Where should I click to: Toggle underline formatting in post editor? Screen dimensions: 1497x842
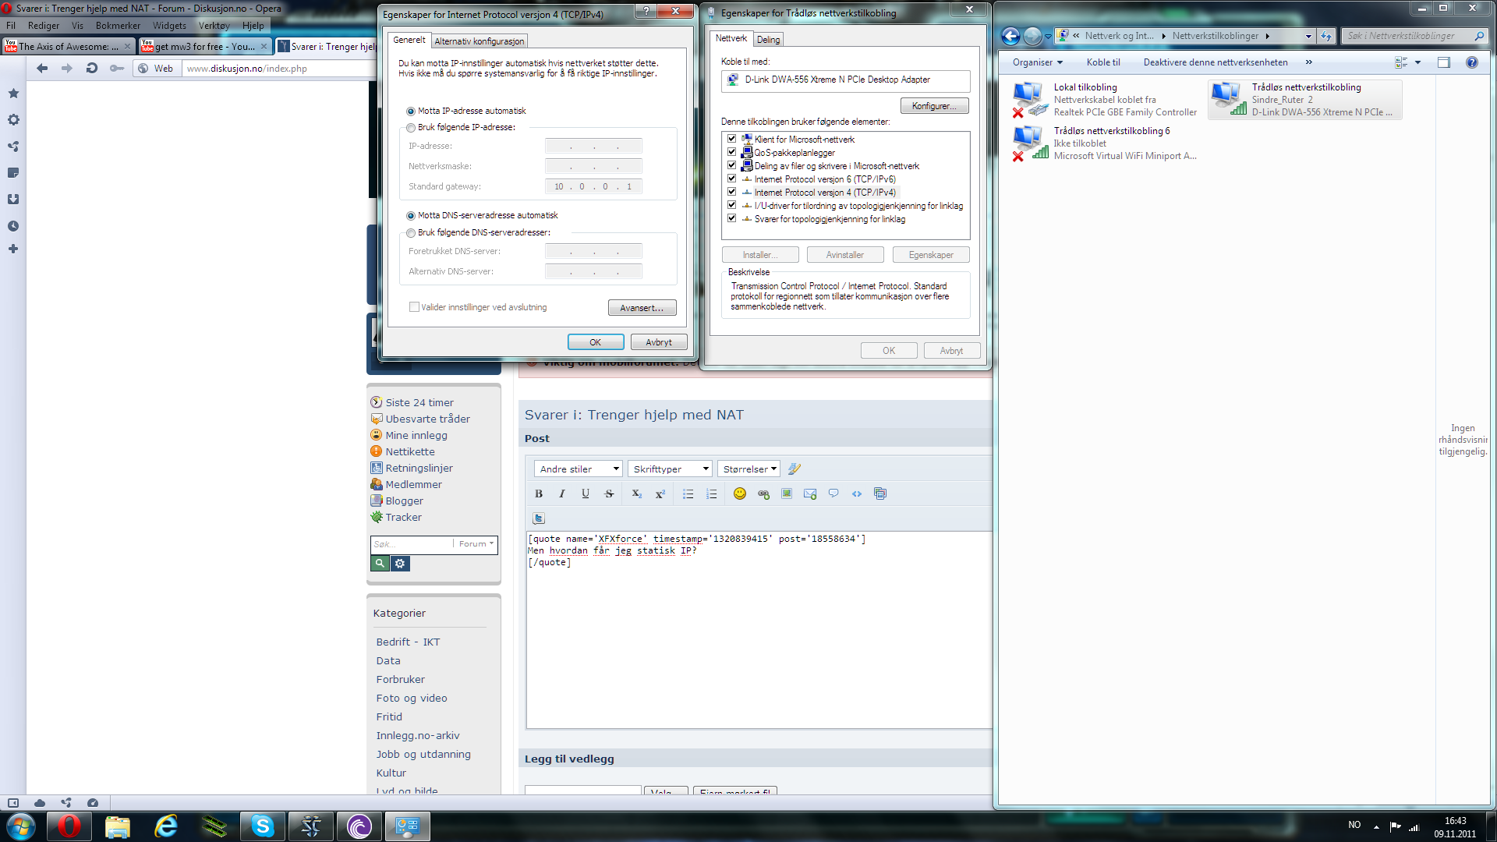(x=586, y=494)
